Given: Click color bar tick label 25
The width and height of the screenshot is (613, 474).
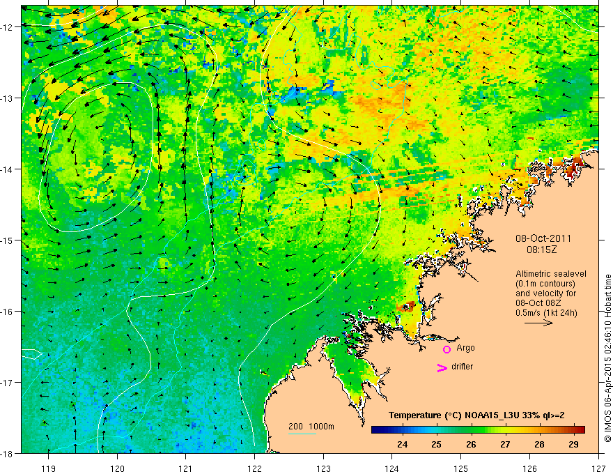Looking at the screenshot, I should pos(437,444).
